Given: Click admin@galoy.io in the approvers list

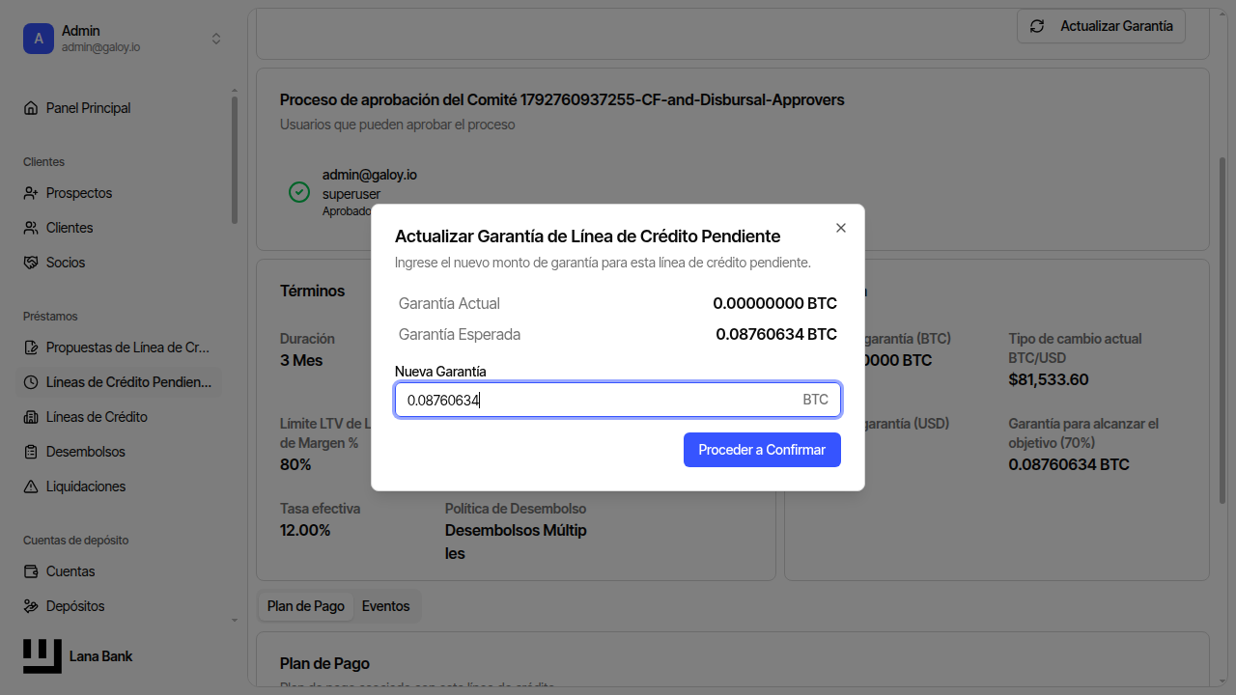Looking at the screenshot, I should (x=370, y=175).
